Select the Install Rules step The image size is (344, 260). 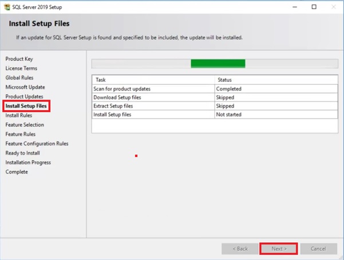point(19,115)
